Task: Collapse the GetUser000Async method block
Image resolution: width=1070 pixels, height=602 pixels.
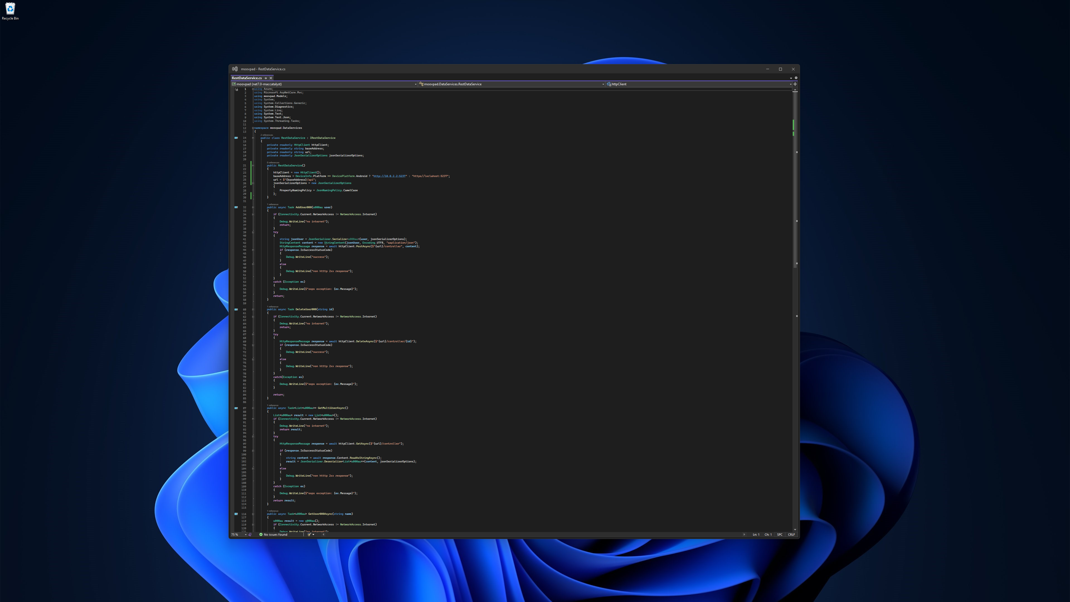Action: [x=253, y=514]
